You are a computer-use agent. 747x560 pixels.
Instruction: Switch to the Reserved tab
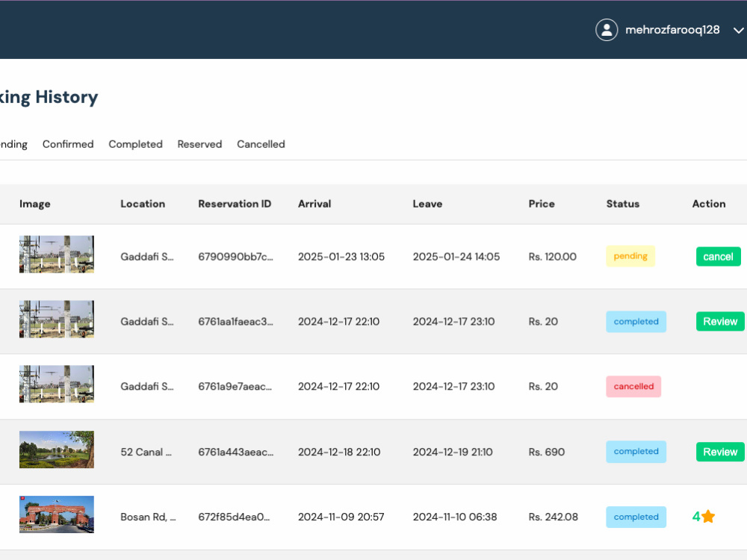[199, 144]
